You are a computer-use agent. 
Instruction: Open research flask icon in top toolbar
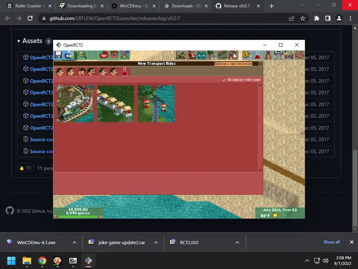[x=258, y=55]
